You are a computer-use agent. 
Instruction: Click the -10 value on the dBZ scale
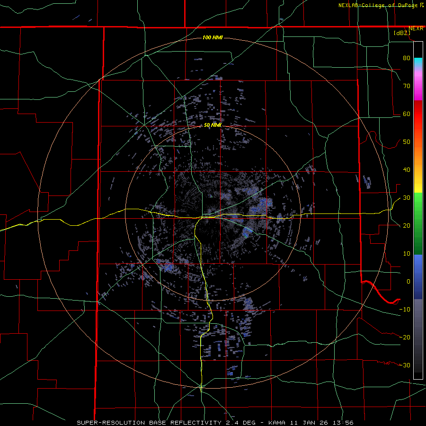point(405,310)
